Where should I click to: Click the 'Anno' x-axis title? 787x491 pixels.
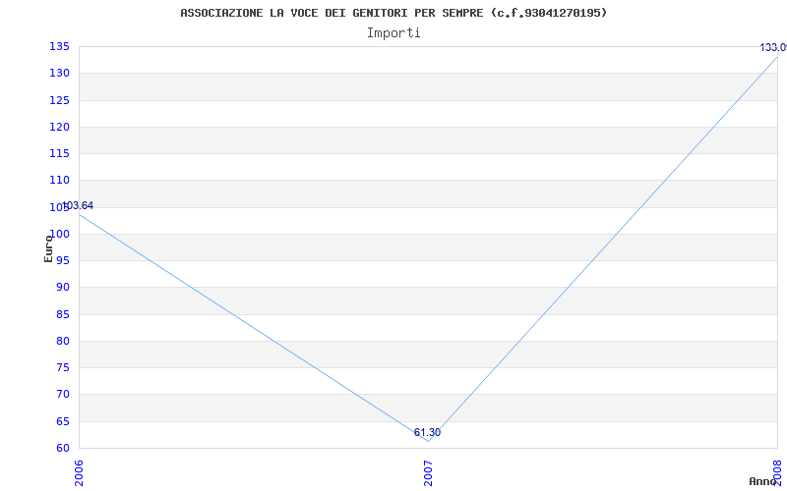pos(763,481)
